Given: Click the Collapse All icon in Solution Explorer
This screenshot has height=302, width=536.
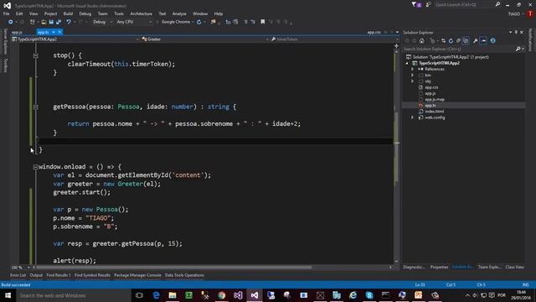Looking at the screenshot, I should pyautogui.click(x=458, y=41).
